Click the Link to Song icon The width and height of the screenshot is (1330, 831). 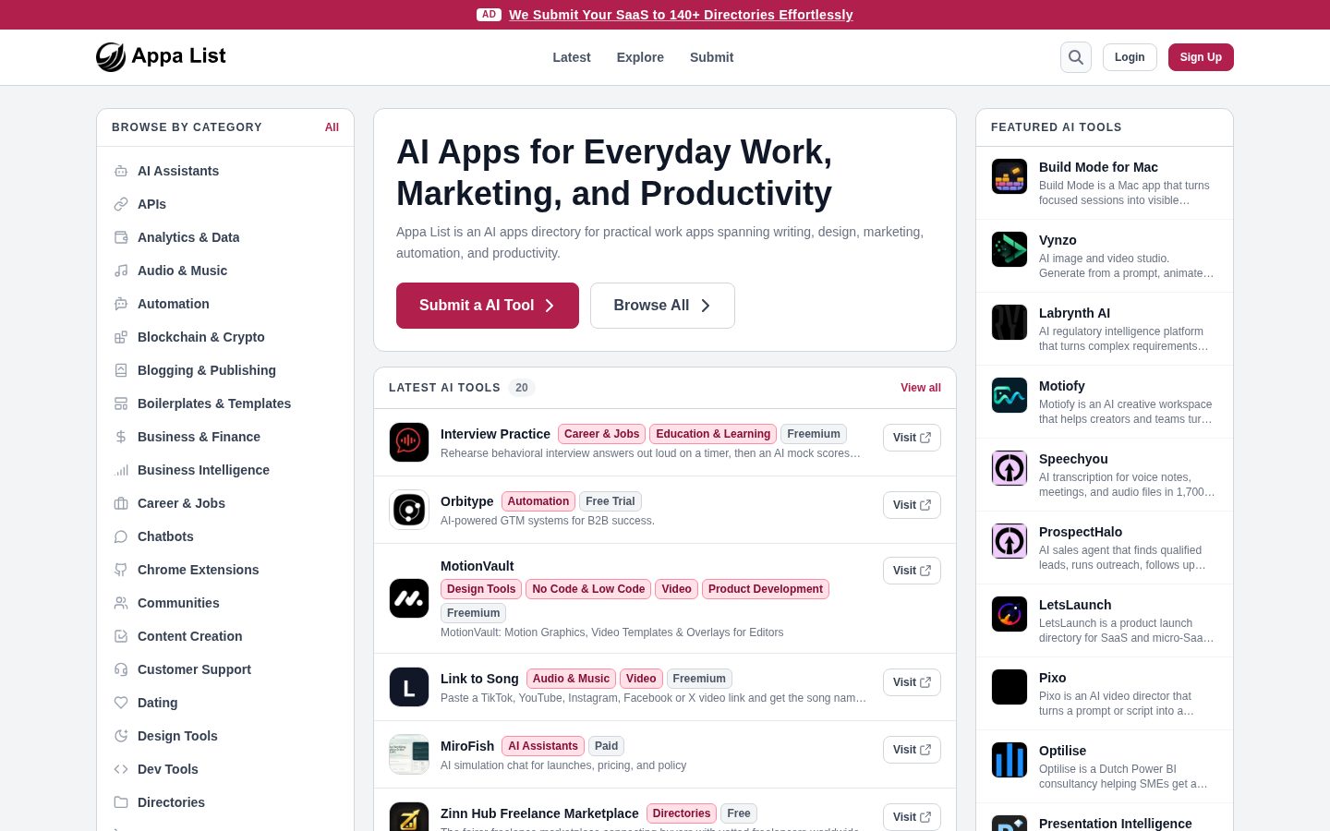click(409, 687)
